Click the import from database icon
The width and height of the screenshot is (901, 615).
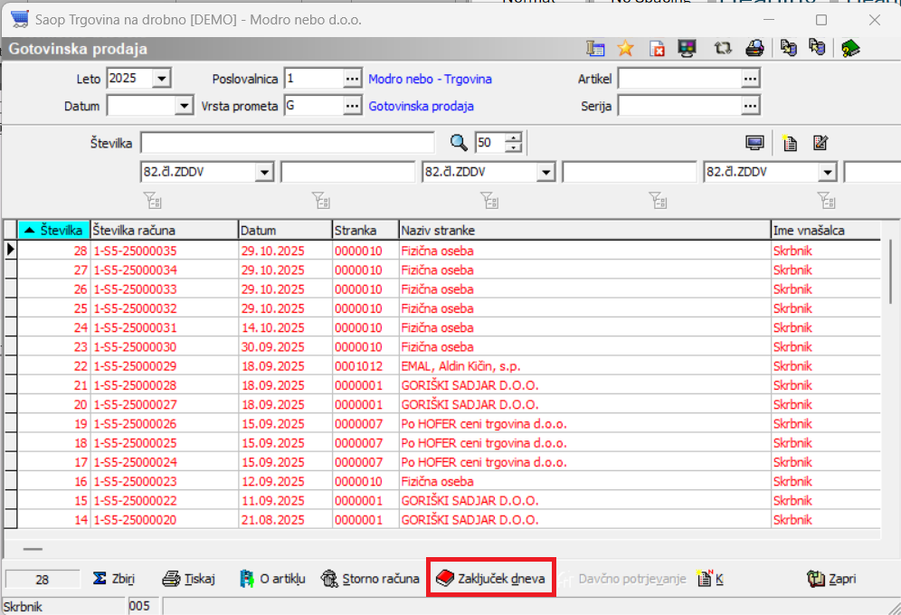pos(817,48)
